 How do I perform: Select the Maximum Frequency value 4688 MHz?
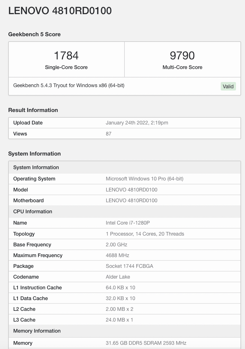[x=117, y=255]
